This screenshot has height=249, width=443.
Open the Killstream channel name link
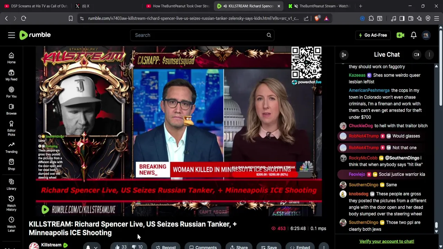coord(51,245)
